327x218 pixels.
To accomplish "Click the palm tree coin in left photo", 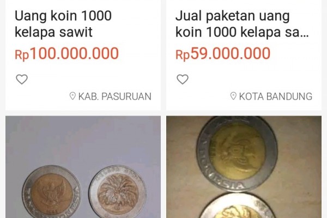I will 118,191.
